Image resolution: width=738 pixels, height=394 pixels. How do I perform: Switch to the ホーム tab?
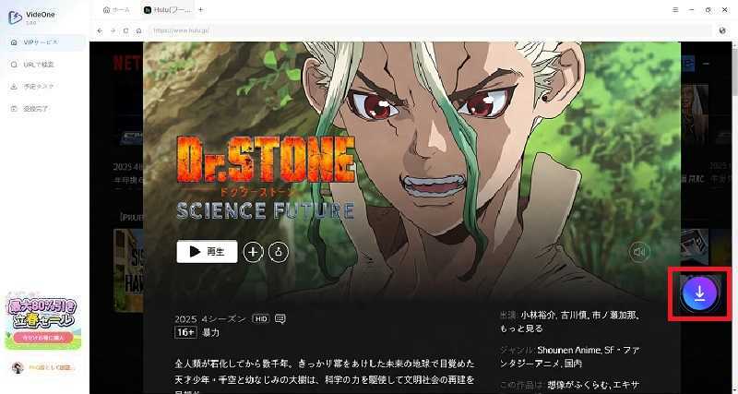point(116,10)
